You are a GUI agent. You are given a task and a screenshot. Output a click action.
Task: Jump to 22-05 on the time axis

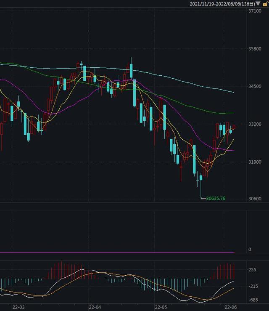pyautogui.click(x=161, y=307)
